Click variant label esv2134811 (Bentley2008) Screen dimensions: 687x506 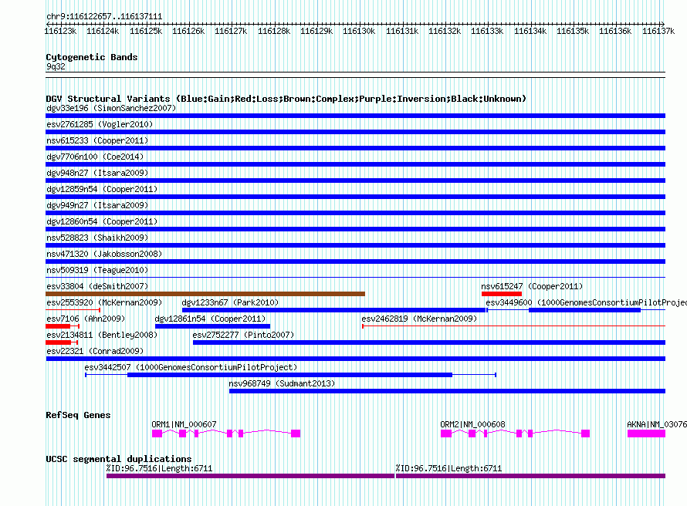coord(102,335)
